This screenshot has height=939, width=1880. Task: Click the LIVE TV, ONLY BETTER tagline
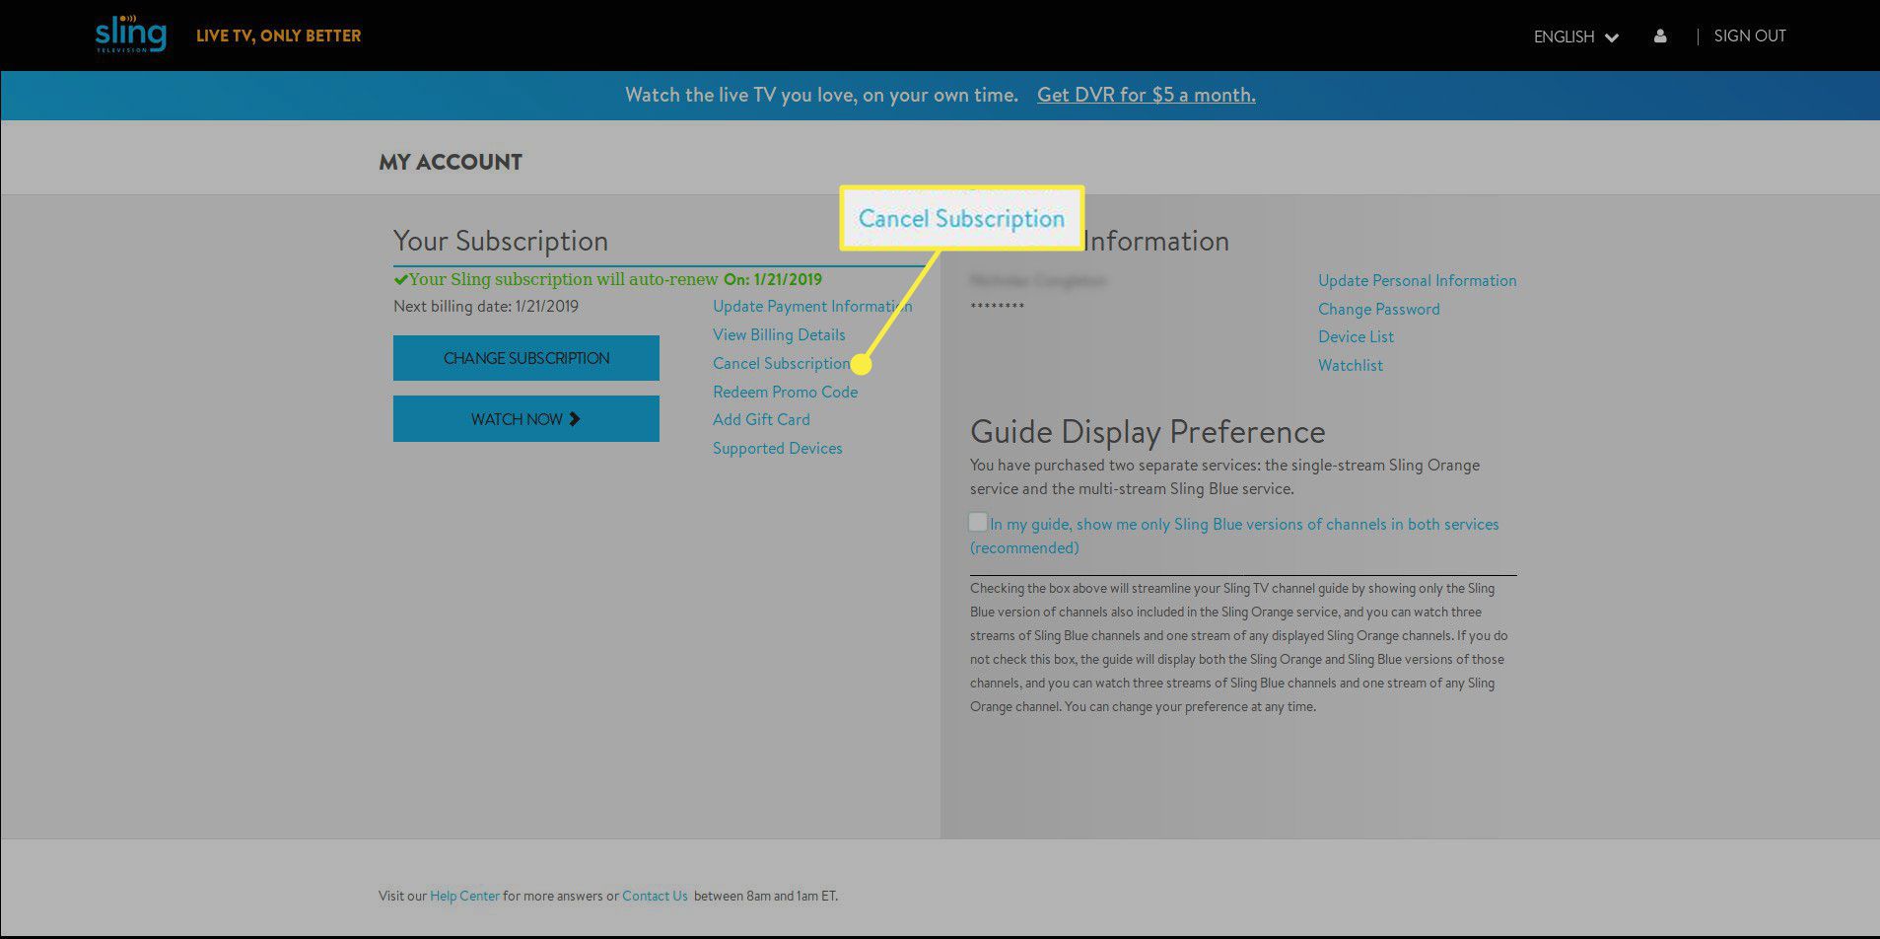click(279, 36)
